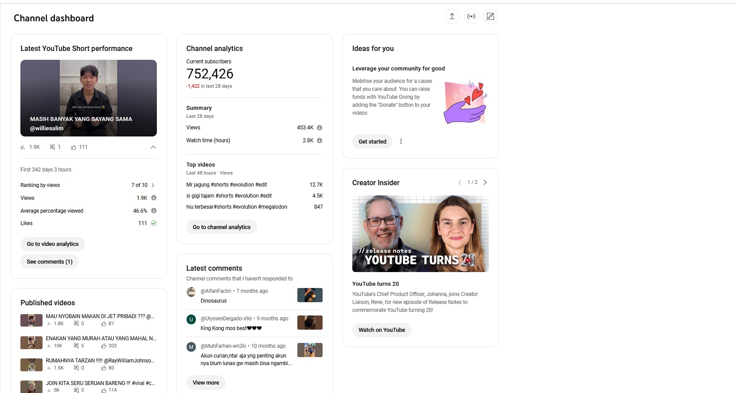The height and width of the screenshot is (393, 736).
Task: Open top video hiu terbesar#shorts
Action: click(237, 207)
